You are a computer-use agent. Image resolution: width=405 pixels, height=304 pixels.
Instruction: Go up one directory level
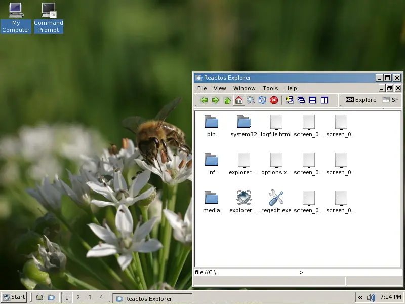pyautogui.click(x=227, y=100)
